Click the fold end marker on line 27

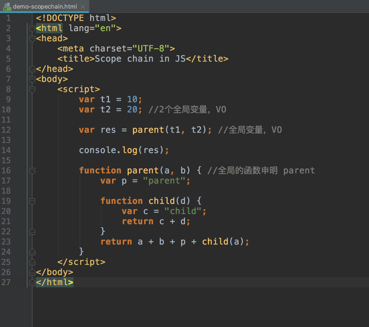[x=32, y=282]
